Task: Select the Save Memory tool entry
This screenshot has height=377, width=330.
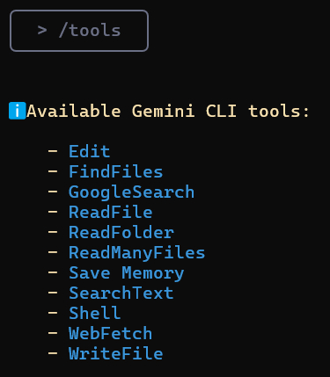Action: (126, 273)
